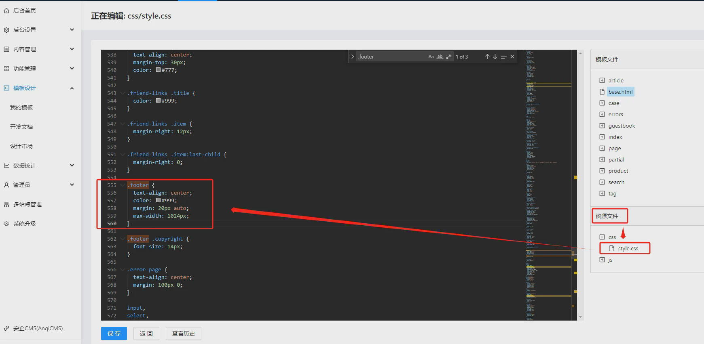The height and width of the screenshot is (344, 704).
Task: Click the code minimap overview
Action: pos(549,185)
